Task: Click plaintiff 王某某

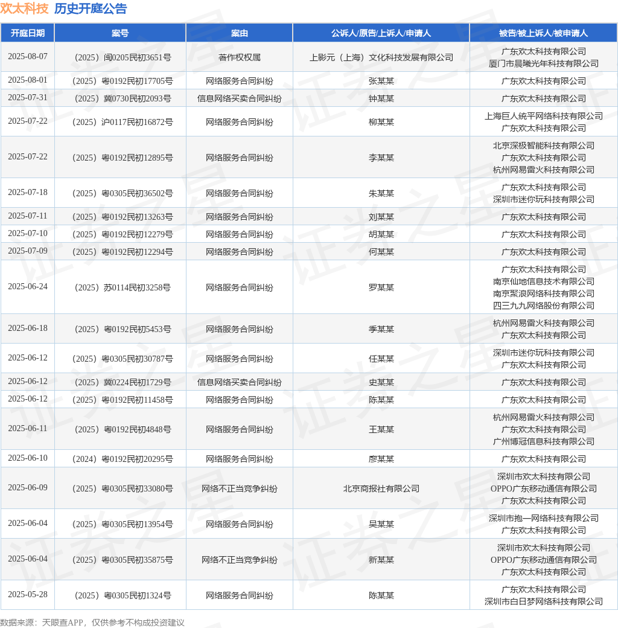Action: click(x=381, y=429)
